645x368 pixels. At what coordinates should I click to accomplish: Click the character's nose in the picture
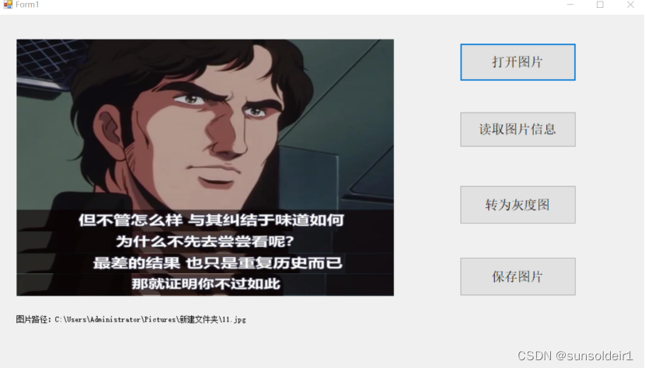click(225, 137)
